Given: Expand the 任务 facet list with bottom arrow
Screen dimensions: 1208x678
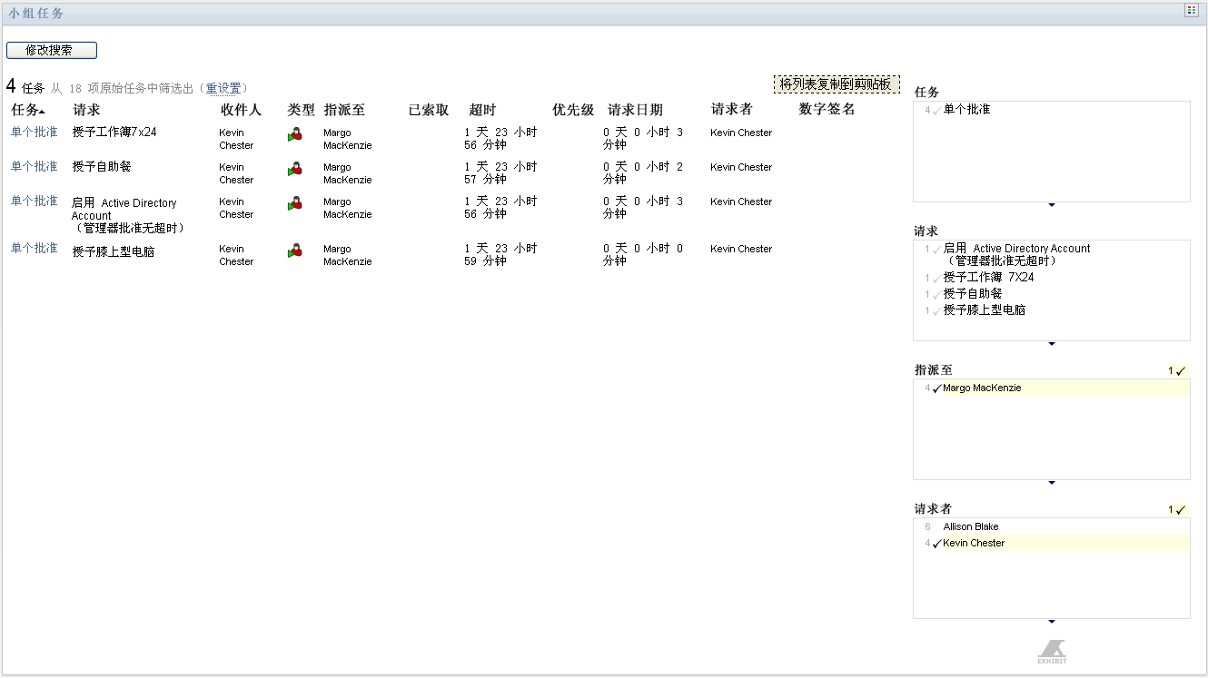Looking at the screenshot, I should 1052,205.
